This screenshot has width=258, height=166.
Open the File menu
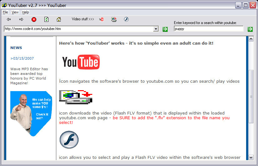(5, 12)
